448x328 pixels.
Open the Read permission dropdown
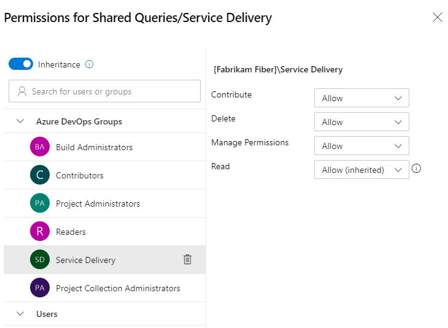pyautogui.click(x=361, y=170)
